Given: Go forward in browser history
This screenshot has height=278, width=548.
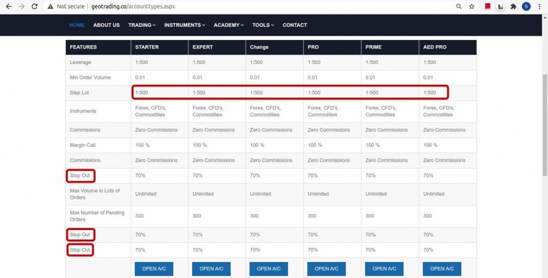Looking at the screenshot, I should point(21,6).
